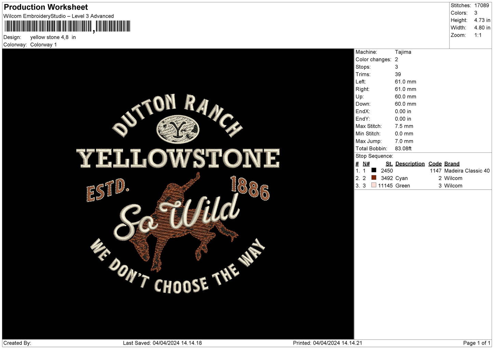Click 'Madeira Classic 40' brand entry
Screen dimensions: 494x349
(x=467, y=171)
